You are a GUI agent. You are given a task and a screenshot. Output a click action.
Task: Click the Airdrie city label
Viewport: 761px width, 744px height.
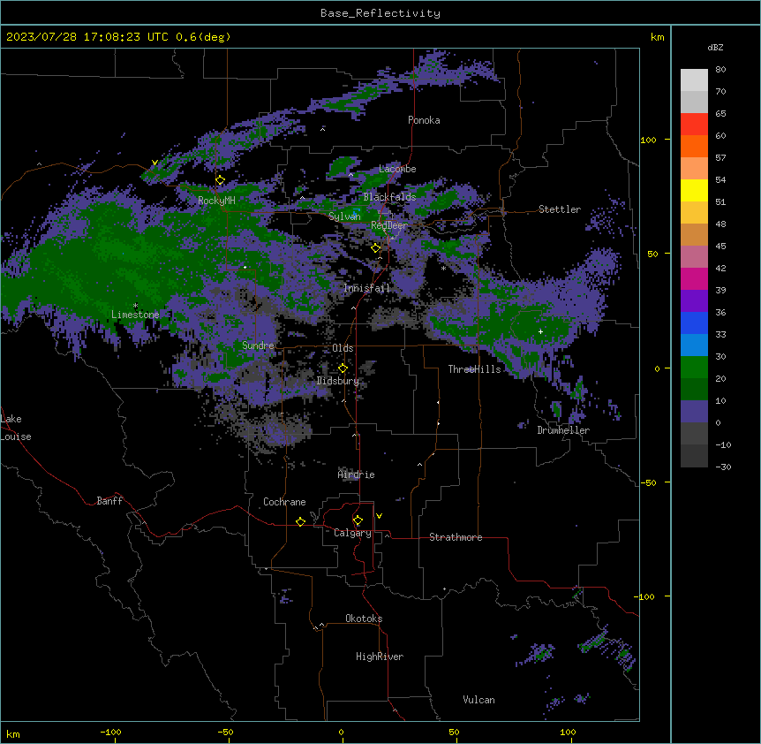point(357,474)
